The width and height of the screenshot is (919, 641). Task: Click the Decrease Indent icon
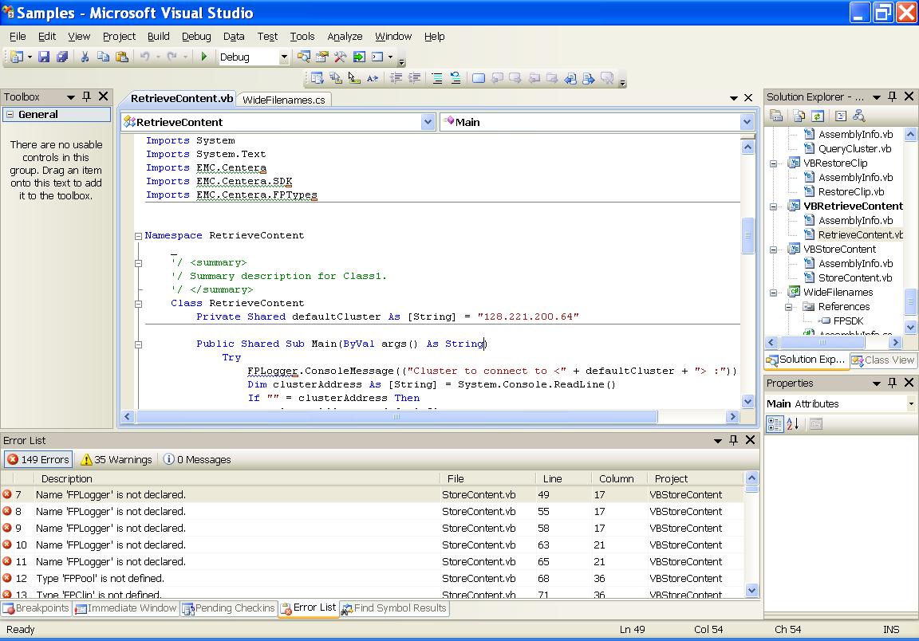pyautogui.click(x=396, y=78)
